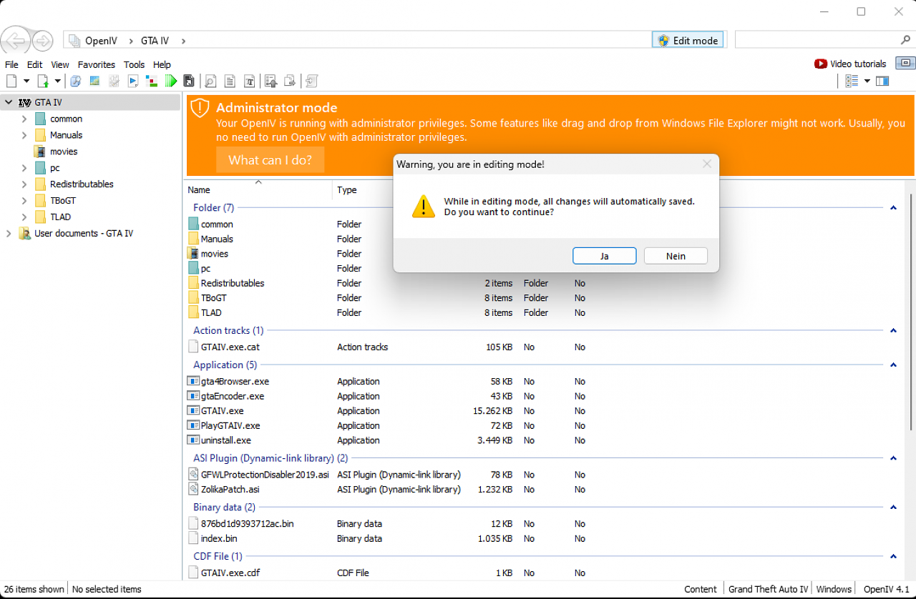
Task: Click the blue play document toolbar icon
Action: (x=133, y=81)
